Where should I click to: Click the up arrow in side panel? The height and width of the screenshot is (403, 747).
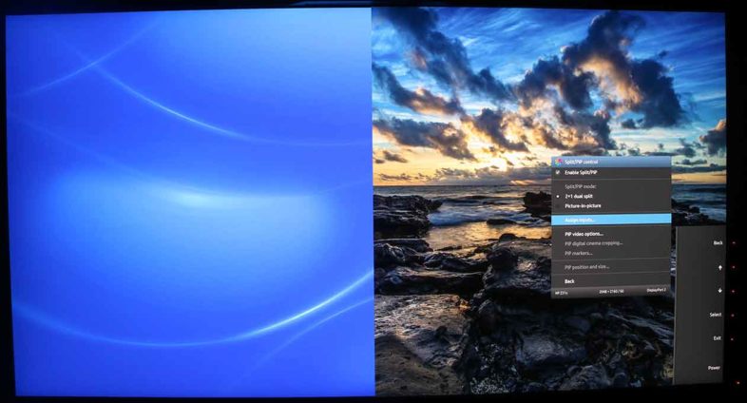point(719,268)
